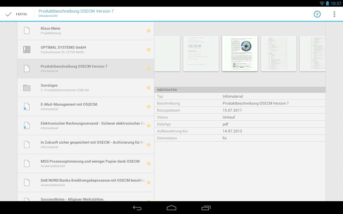Tap the Wi-Fi status icon

tap(322, 3)
